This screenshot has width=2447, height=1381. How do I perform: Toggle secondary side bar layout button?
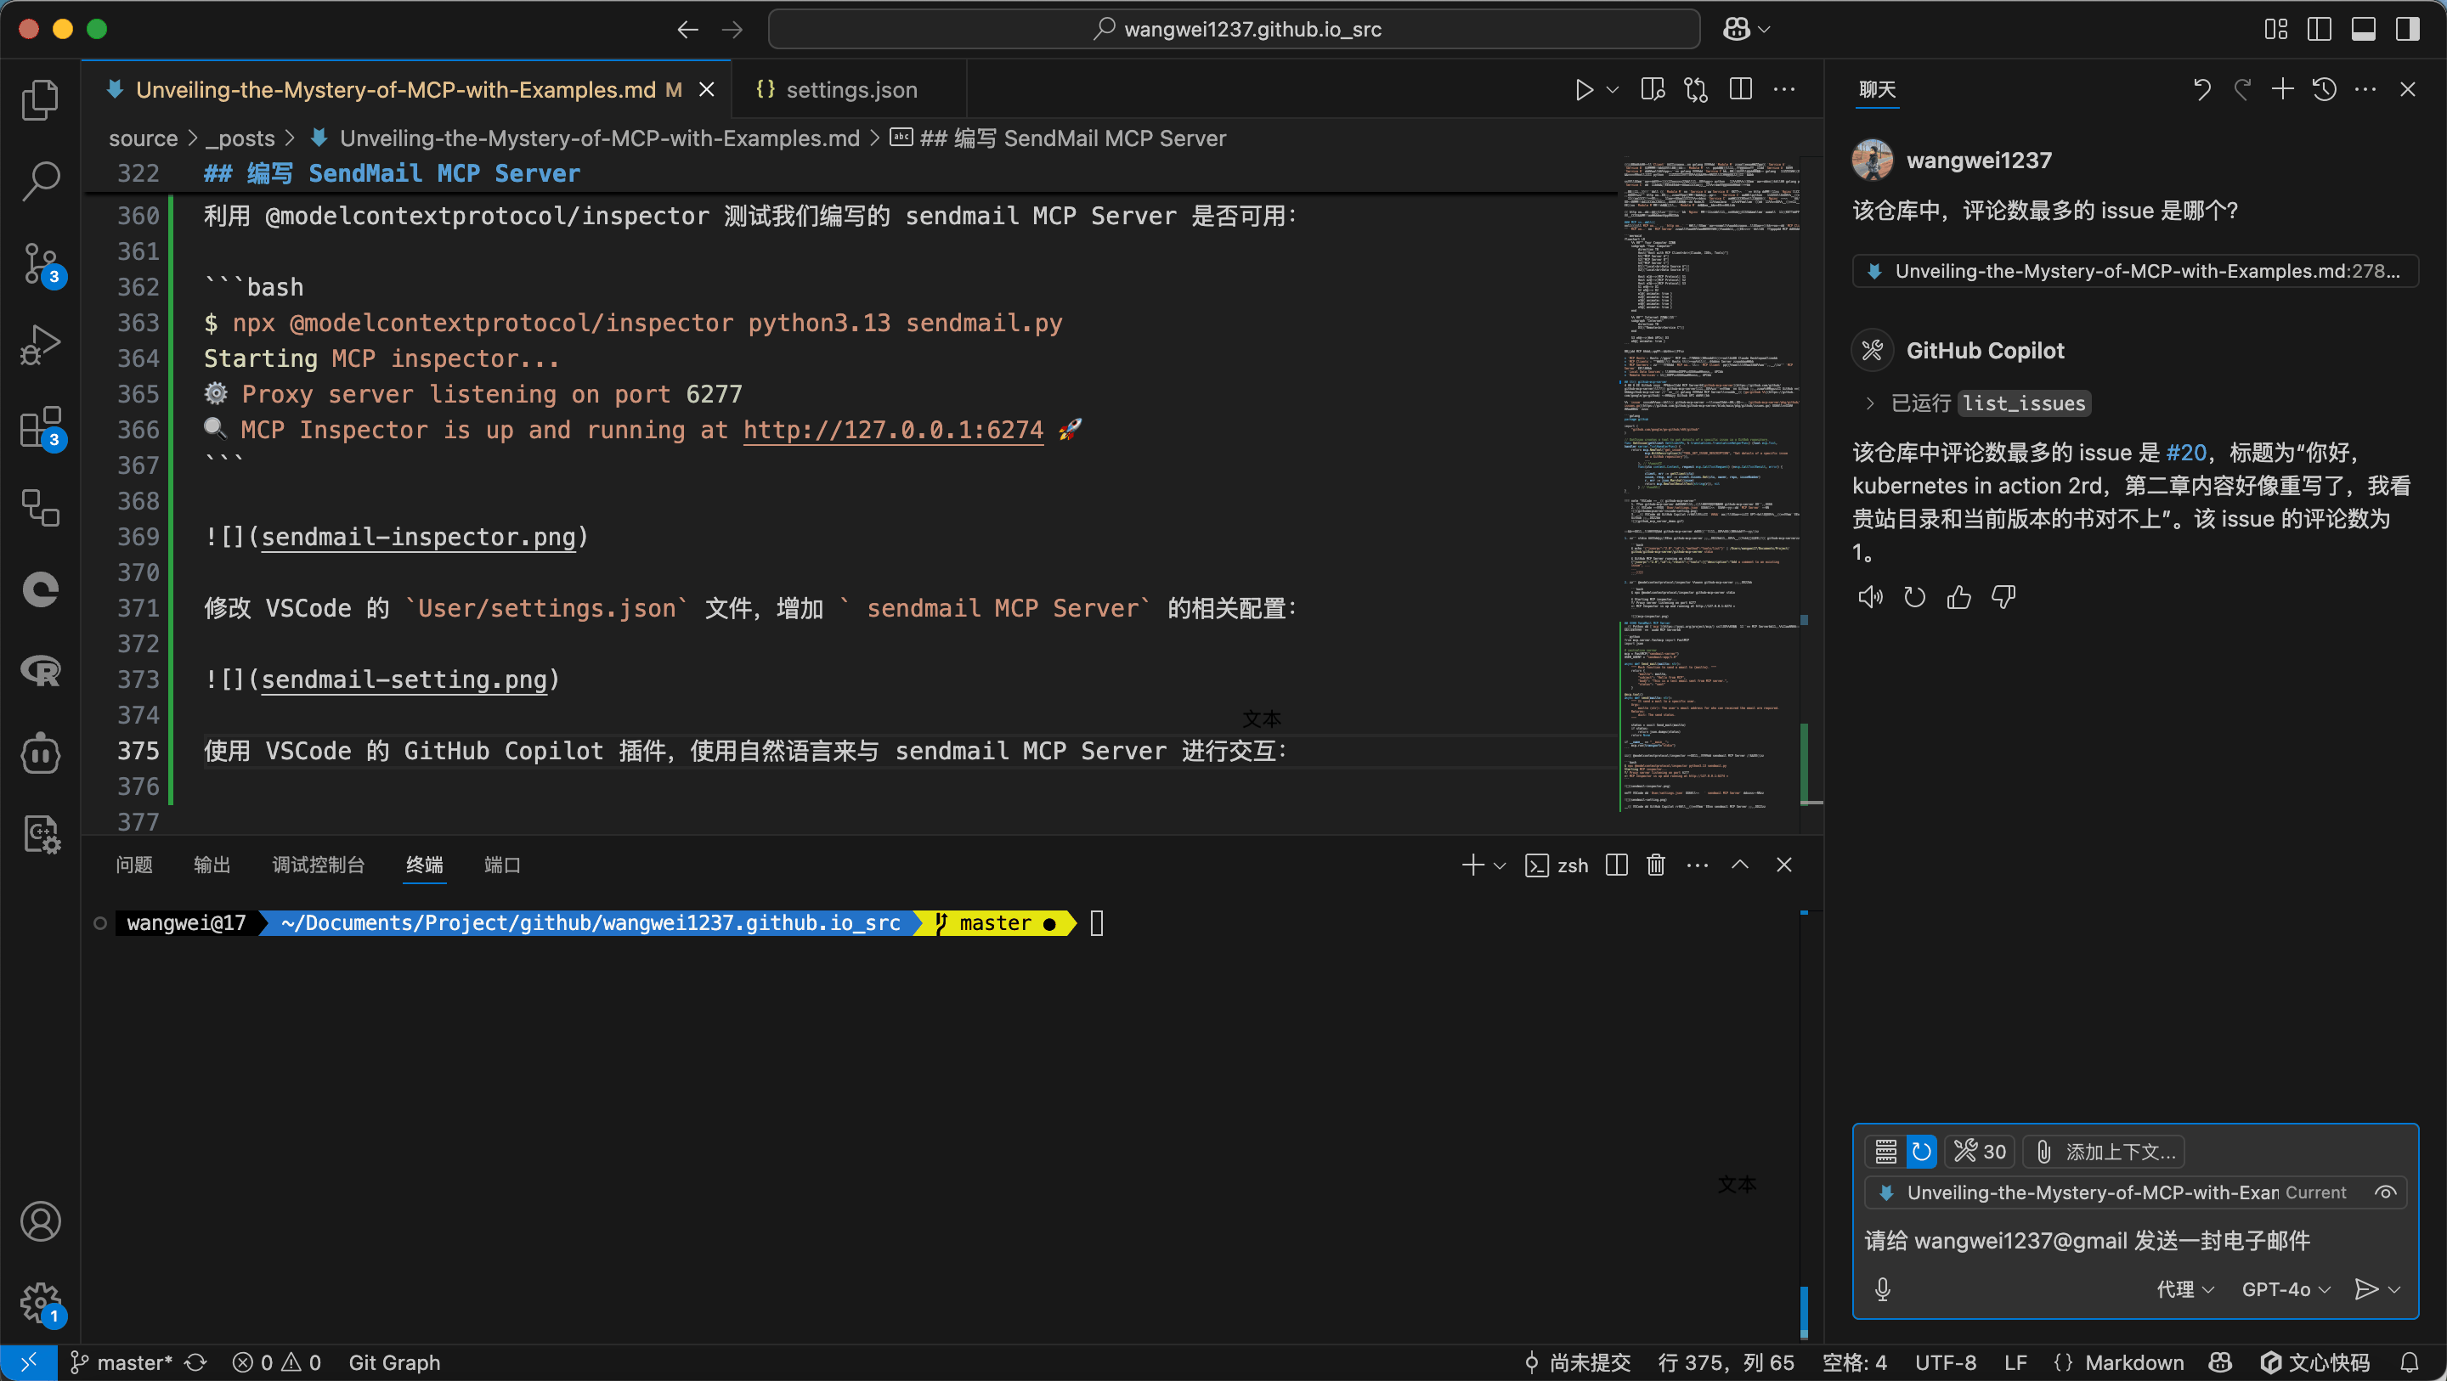(x=2408, y=30)
